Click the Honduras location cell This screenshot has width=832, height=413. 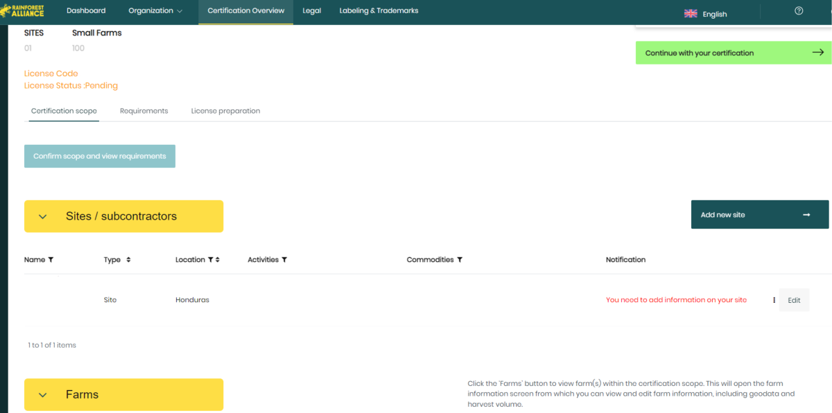[x=192, y=300]
